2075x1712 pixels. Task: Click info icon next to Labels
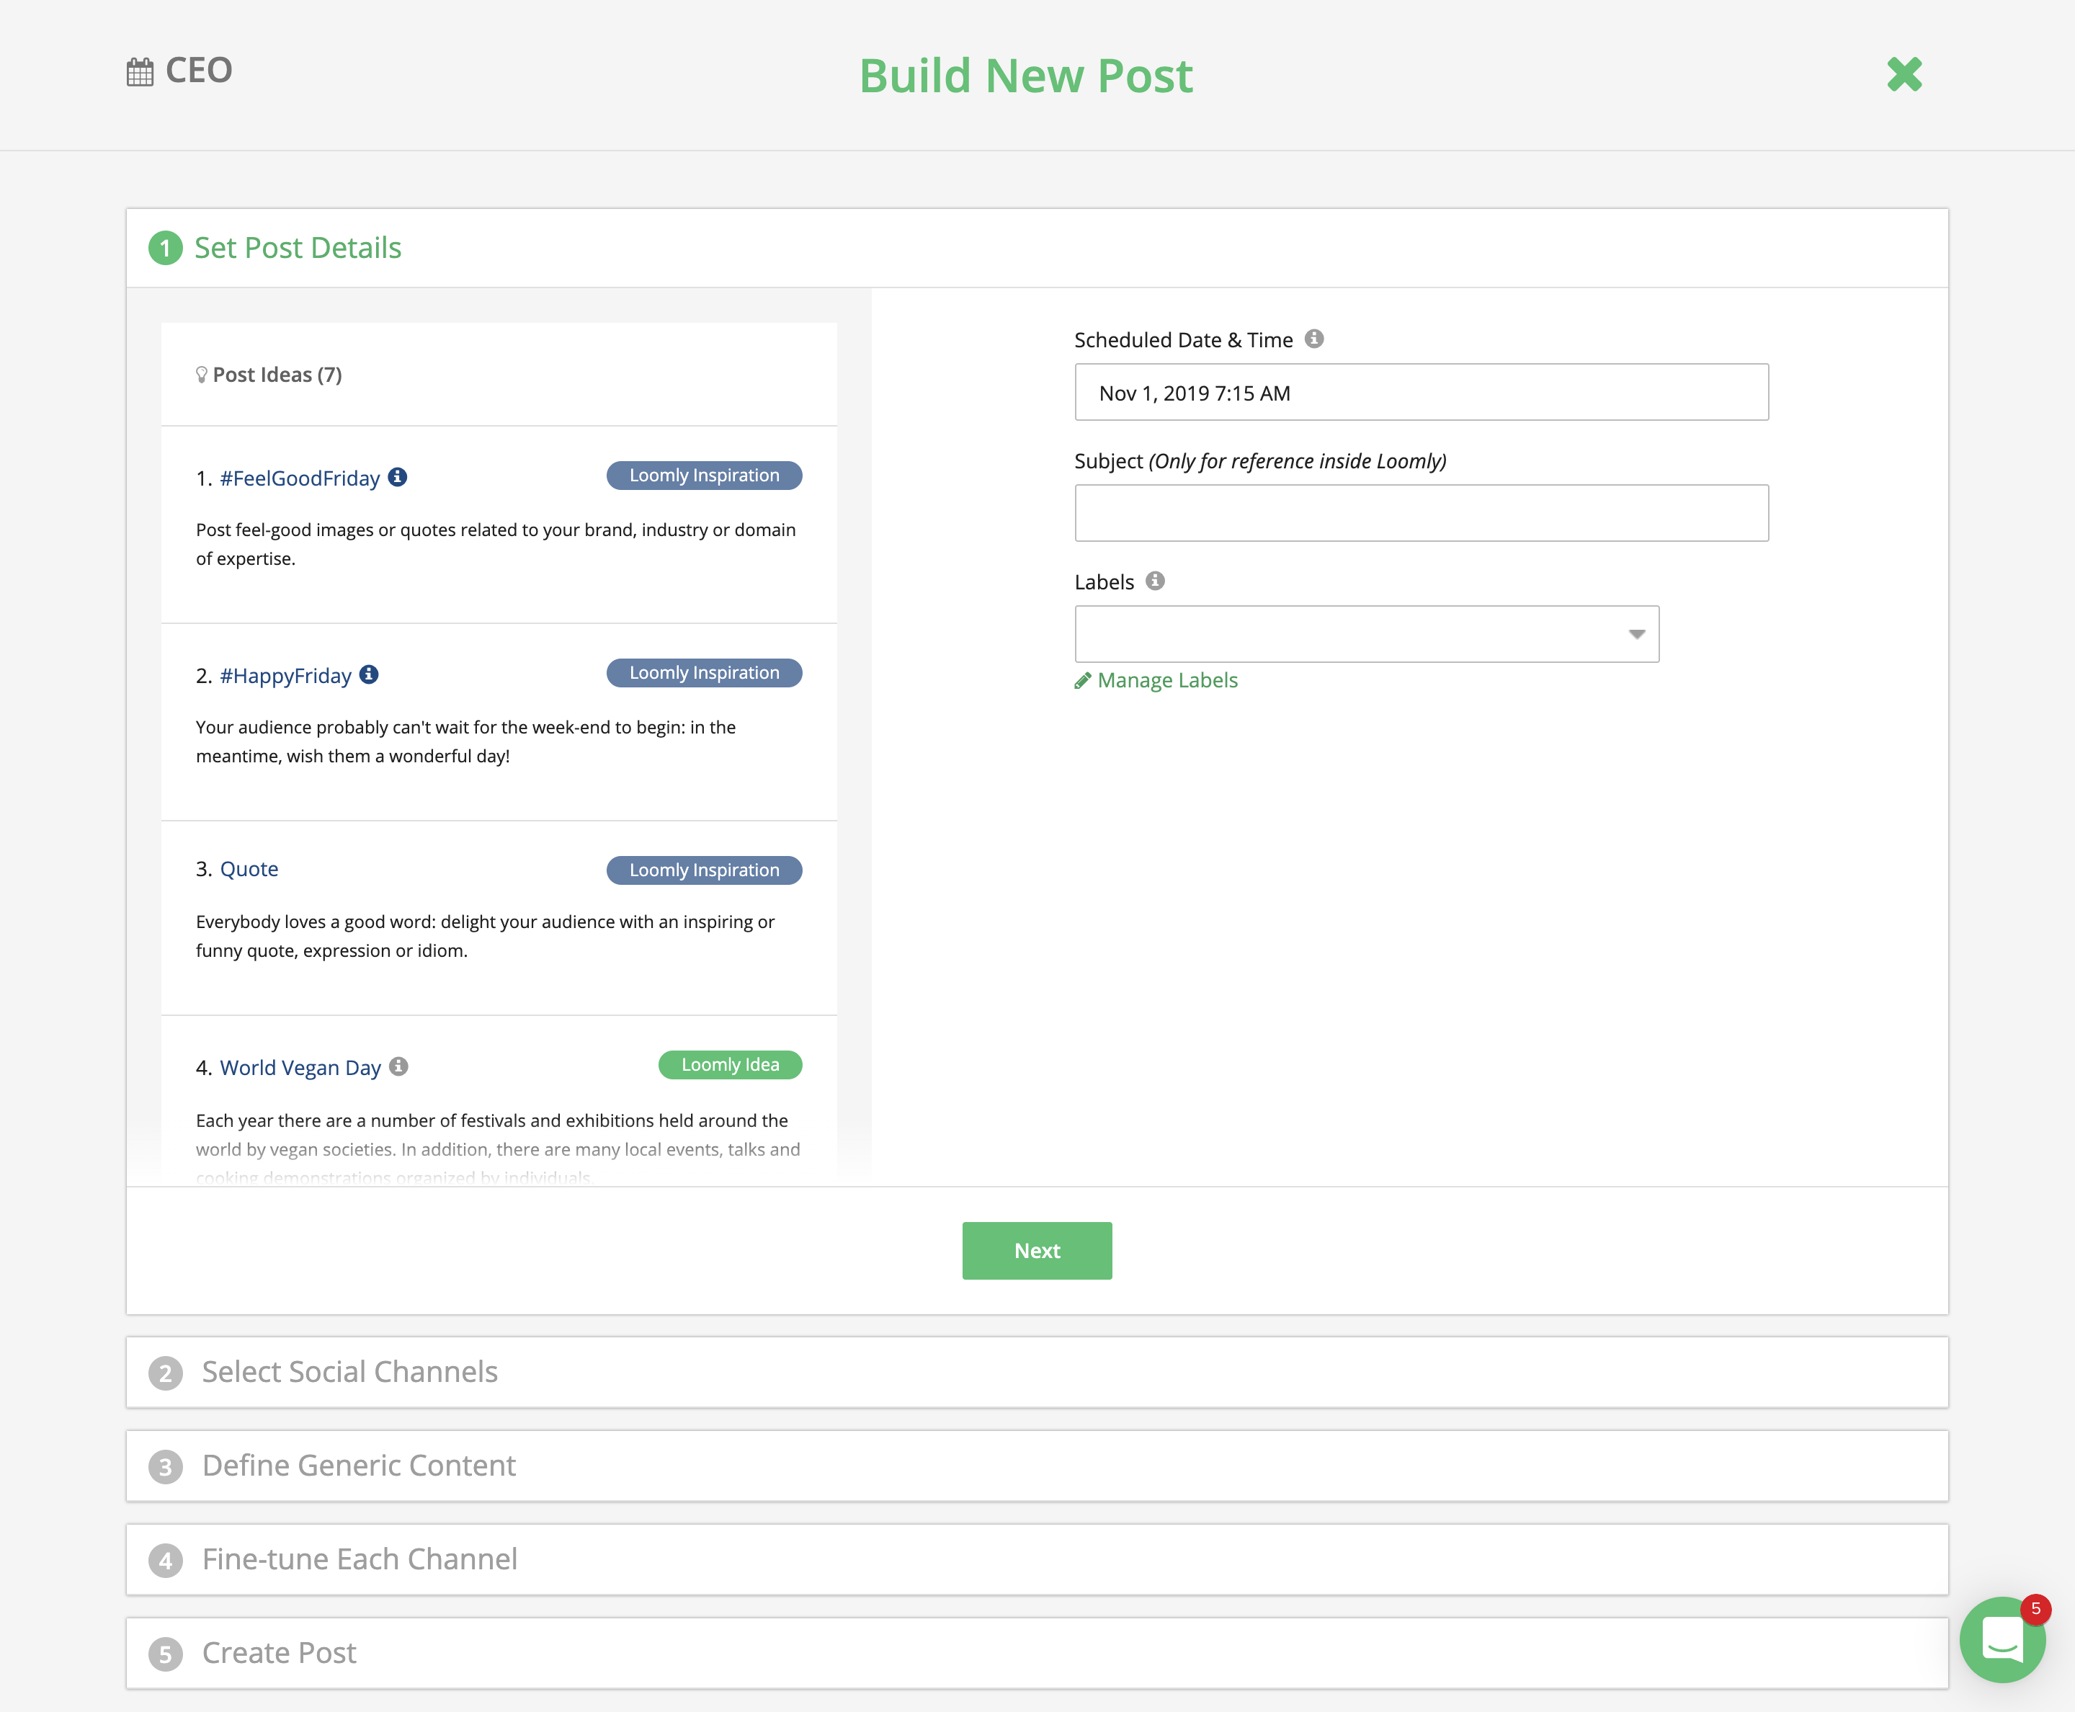pyautogui.click(x=1155, y=581)
